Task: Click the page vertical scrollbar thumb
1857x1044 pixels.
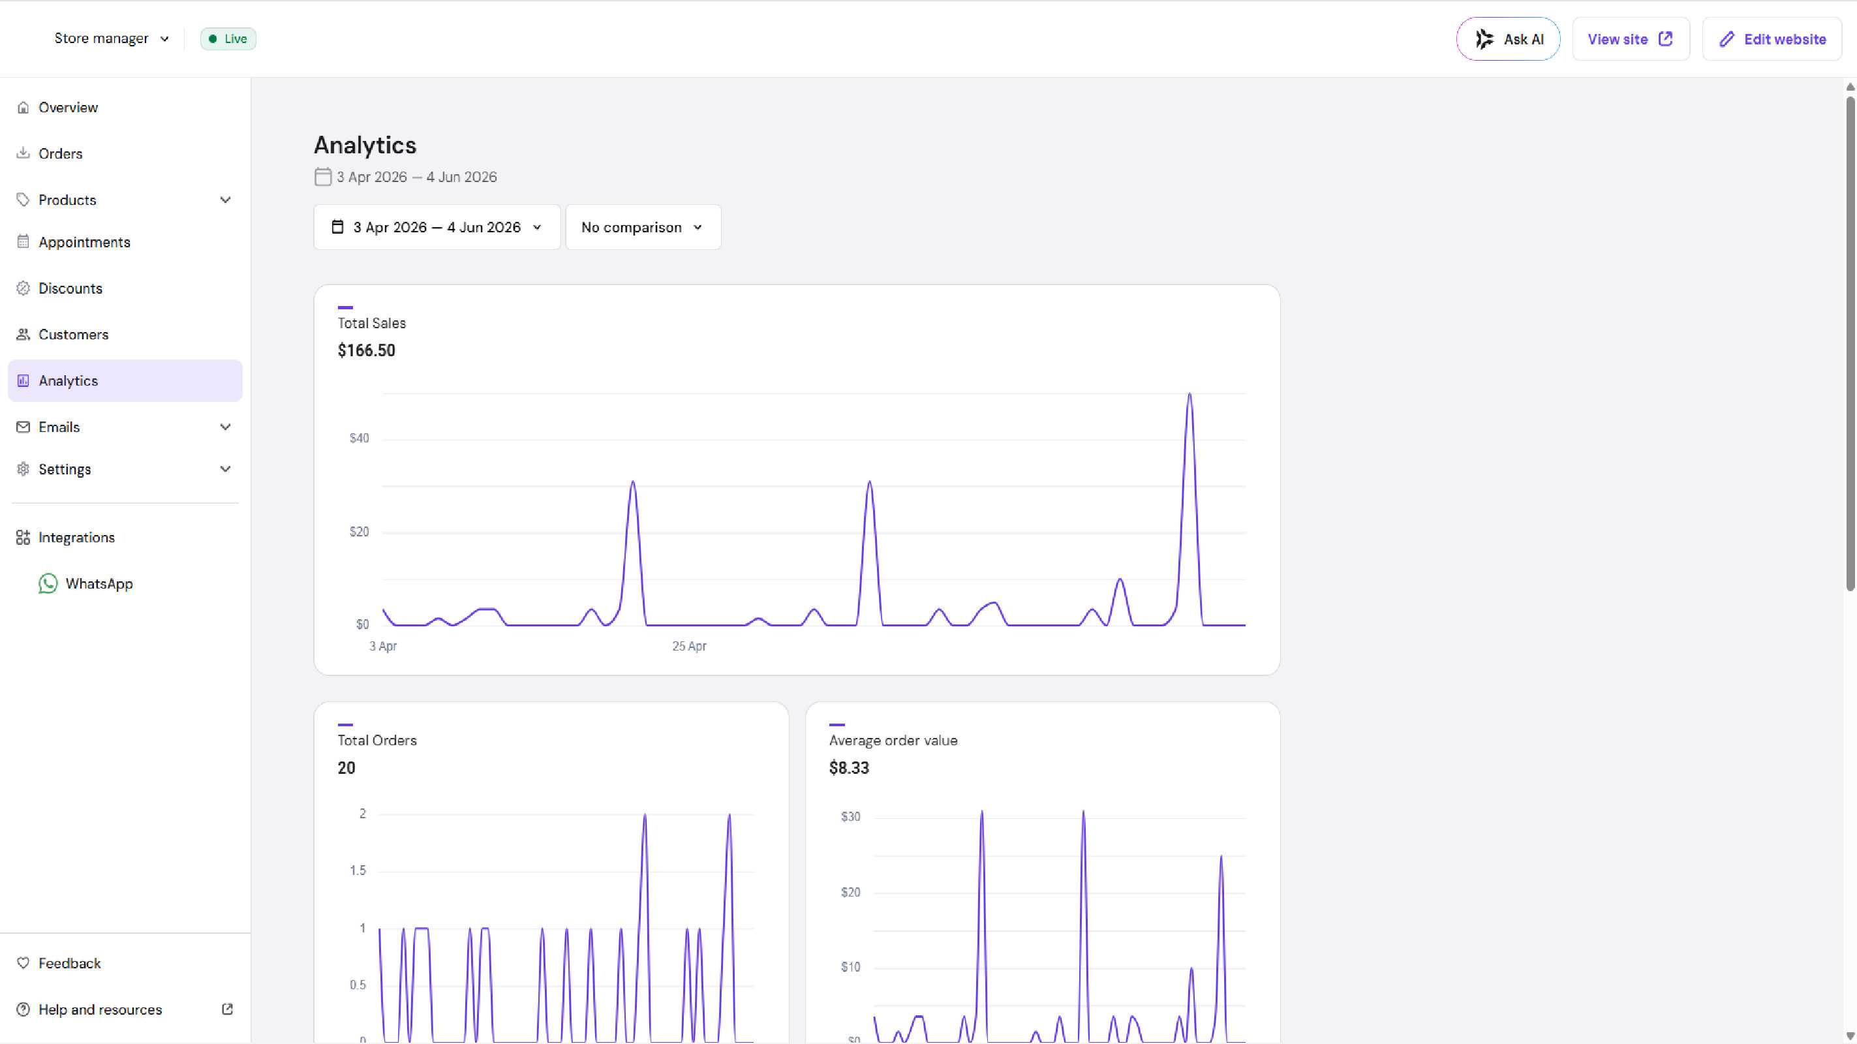Action: click(x=1850, y=344)
